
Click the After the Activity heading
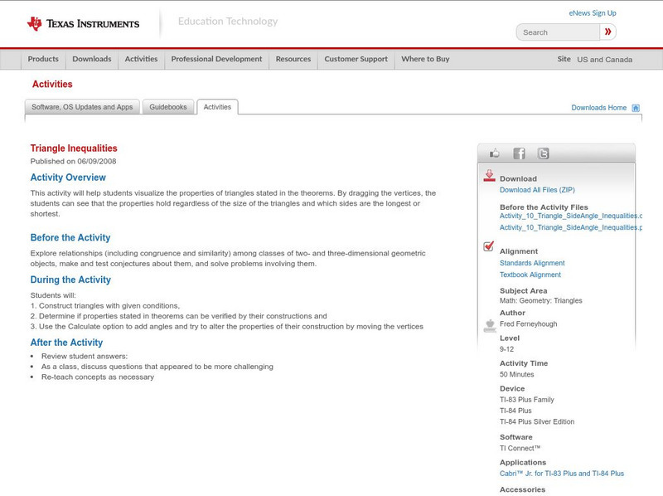(x=66, y=343)
